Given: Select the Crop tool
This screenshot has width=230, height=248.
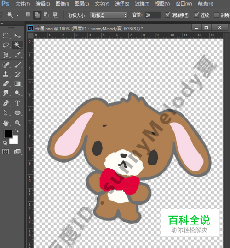Looking at the screenshot, I should 6,55.
